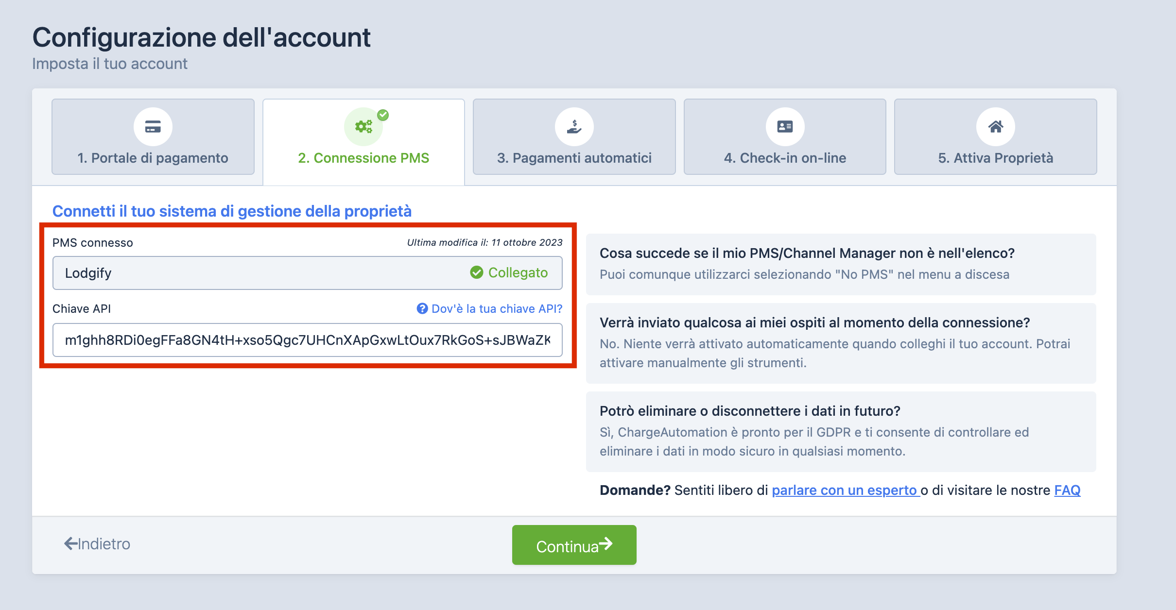Switch to the 1. Portale di pagamento tab

pyautogui.click(x=153, y=157)
